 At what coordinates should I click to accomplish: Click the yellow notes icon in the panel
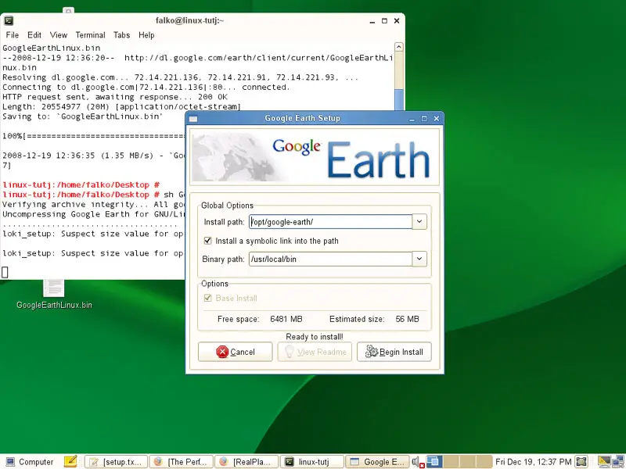pos(70,461)
